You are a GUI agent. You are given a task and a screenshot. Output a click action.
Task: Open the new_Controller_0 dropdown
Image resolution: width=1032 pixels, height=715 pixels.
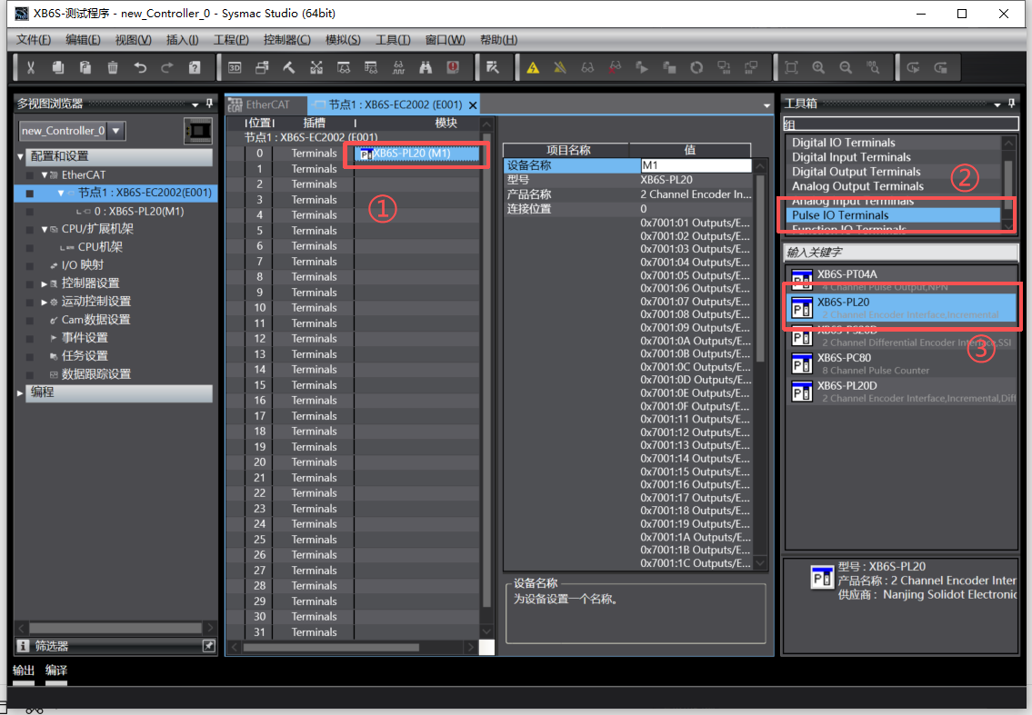116,131
